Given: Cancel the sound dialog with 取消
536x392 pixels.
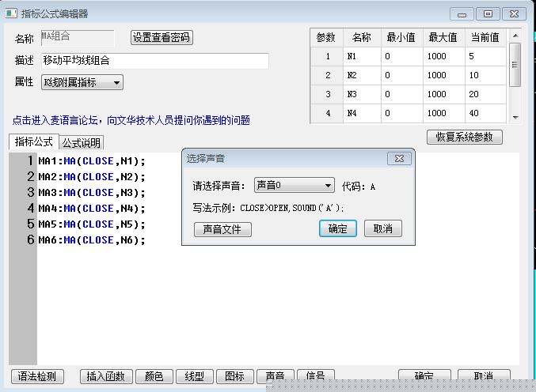Looking at the screenshot, I should click(x=383, y=228).
